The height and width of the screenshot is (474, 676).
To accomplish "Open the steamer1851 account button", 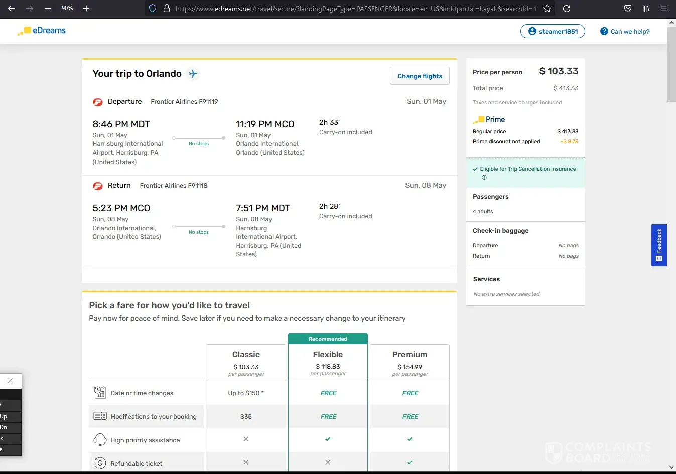I will click(x=553, y=31).
